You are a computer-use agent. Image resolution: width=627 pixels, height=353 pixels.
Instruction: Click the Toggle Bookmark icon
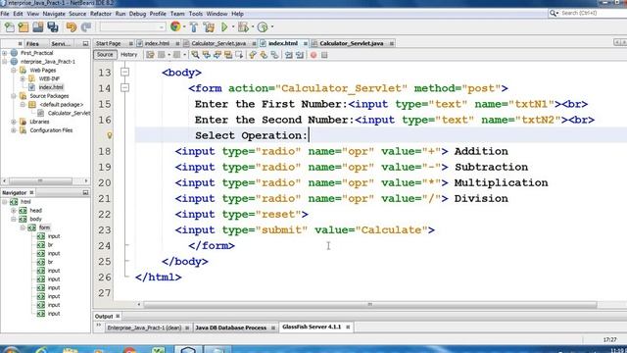click(x=274, y=55)
